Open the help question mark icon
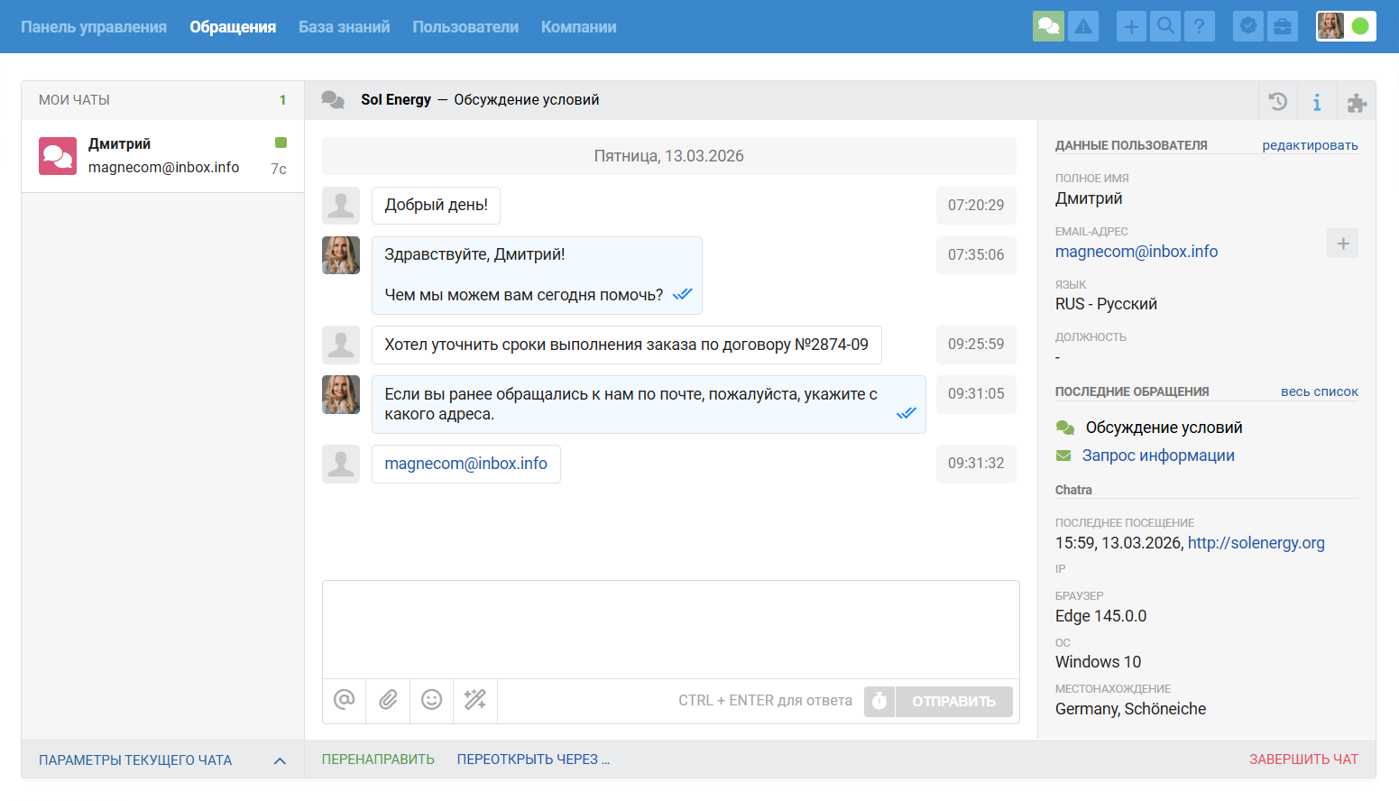 [x=1199, y=26]
